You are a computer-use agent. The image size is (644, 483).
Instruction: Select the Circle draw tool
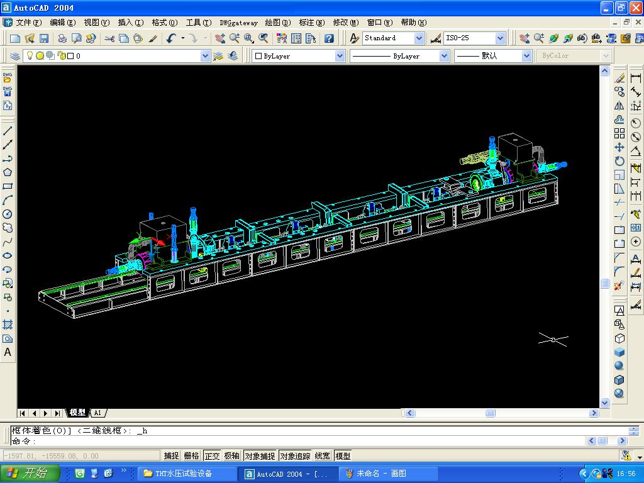(8, 214)
